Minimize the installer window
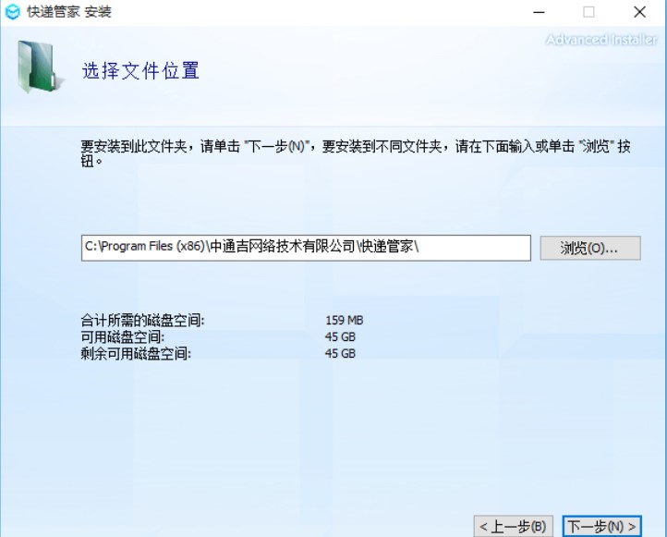Screen dimensions: 667x537 pyautogui.click(x=539, y=12)
